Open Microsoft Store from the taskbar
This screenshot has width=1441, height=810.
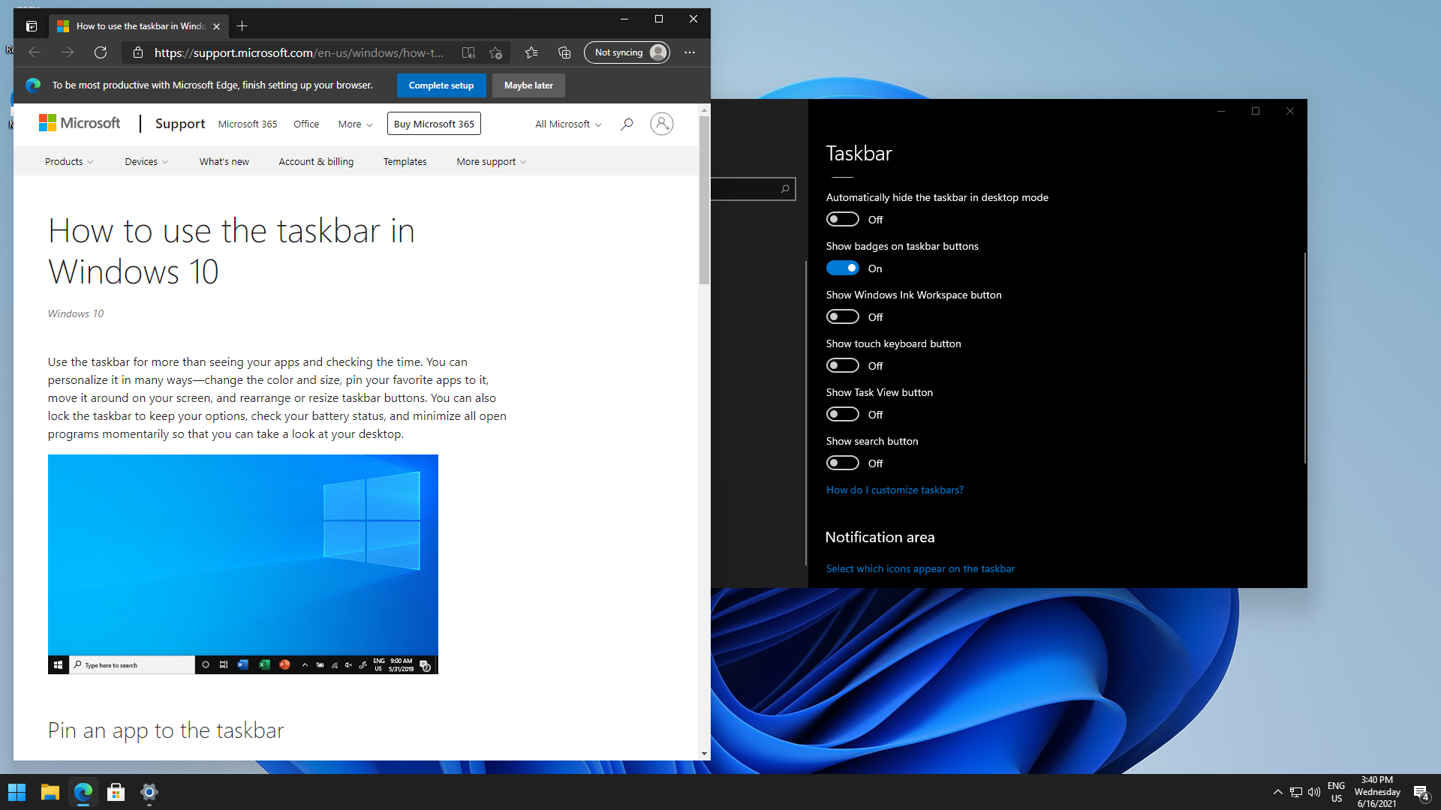point(116,792)
